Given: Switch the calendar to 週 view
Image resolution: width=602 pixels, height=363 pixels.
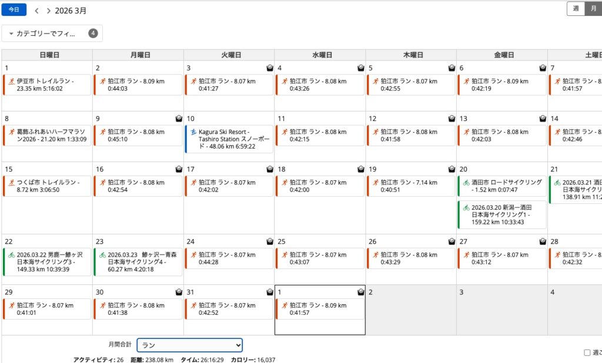Looking at the screenshot, I should tap(576, 9).
